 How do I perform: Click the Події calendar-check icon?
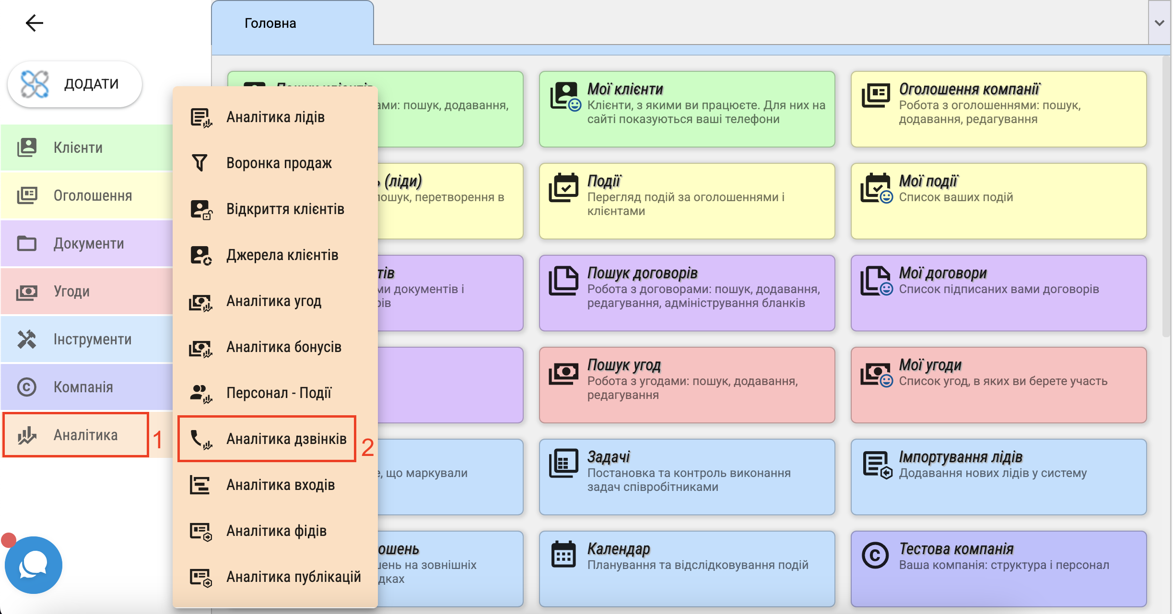[x=563, y=187]
